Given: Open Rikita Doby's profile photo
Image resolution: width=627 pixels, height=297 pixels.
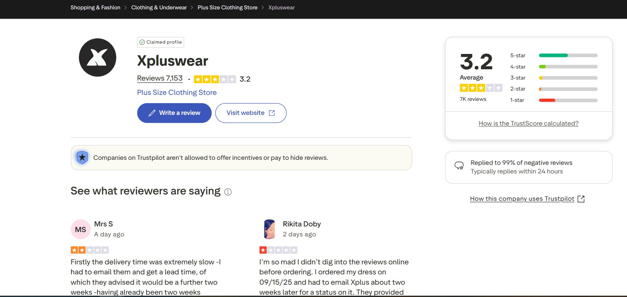Looking at the screenshot, I should tap(269, 229).
